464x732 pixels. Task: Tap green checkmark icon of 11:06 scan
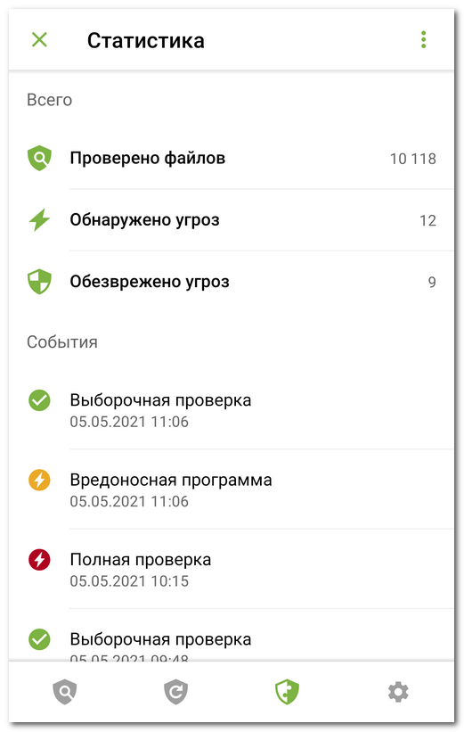40,400
